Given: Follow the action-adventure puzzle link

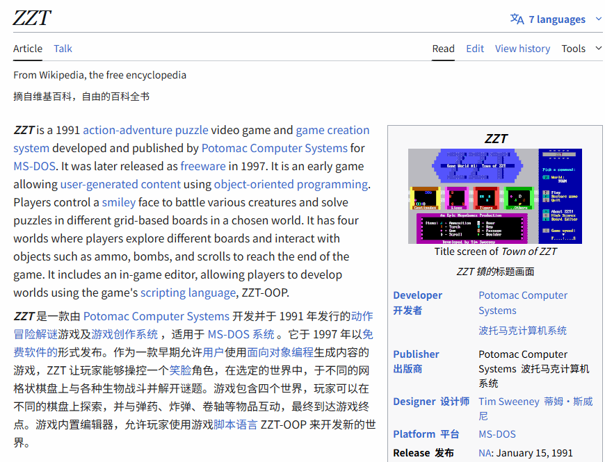Looking at the screenshot, I should (x=145, y=130).
